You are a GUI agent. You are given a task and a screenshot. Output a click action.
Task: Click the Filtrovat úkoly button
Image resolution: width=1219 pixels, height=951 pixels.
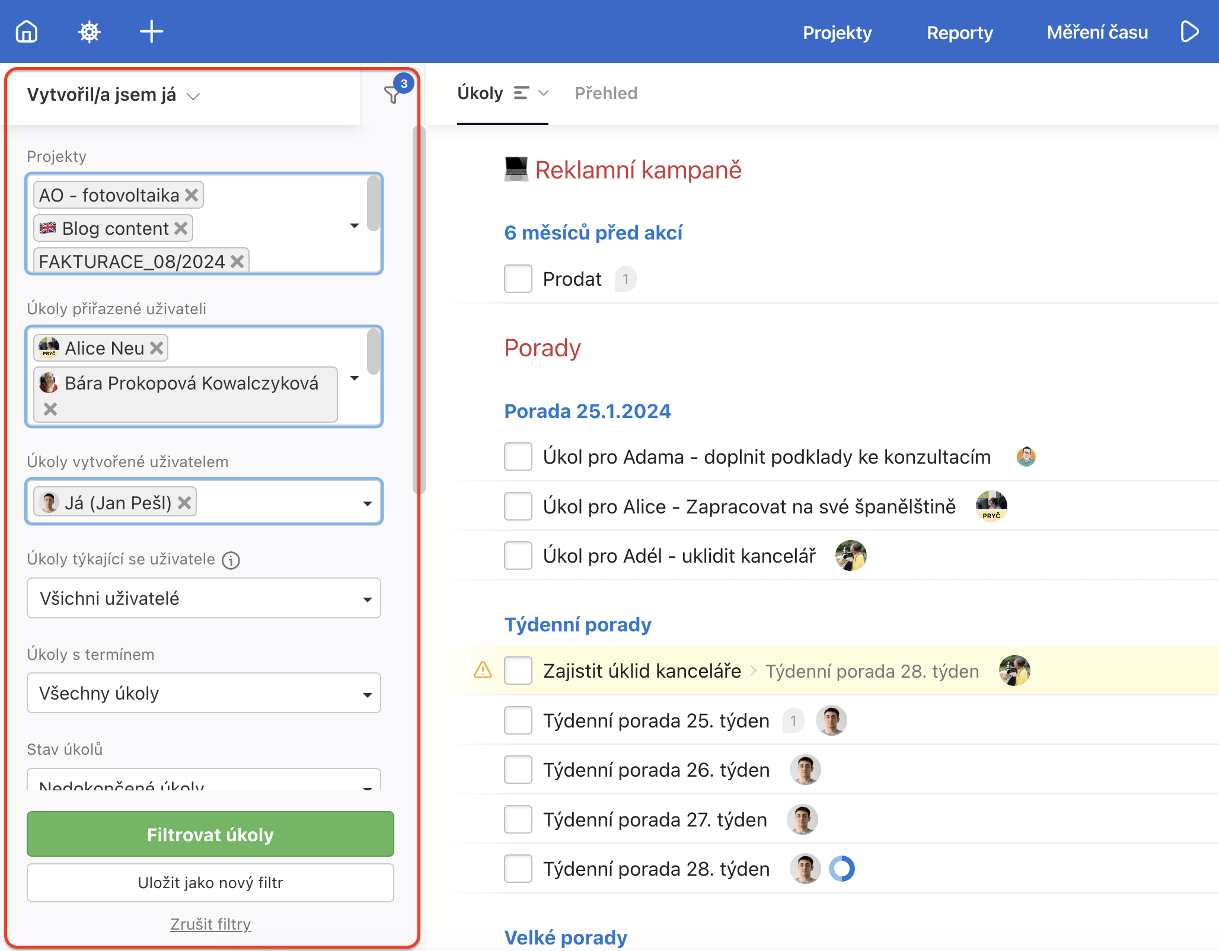[x=210, y=834]
